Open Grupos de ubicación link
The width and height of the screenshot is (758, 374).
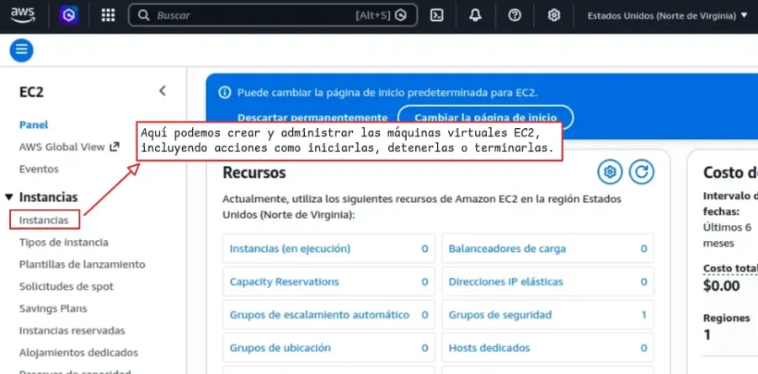[280, 348]
